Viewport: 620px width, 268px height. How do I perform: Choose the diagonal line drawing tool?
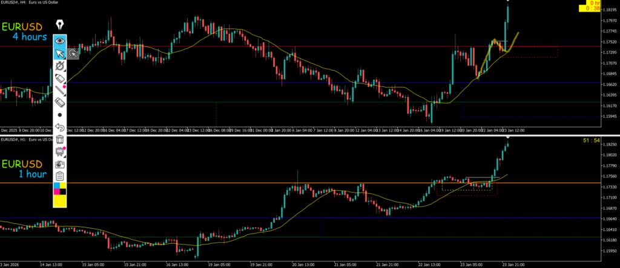(x=59, y=90)
